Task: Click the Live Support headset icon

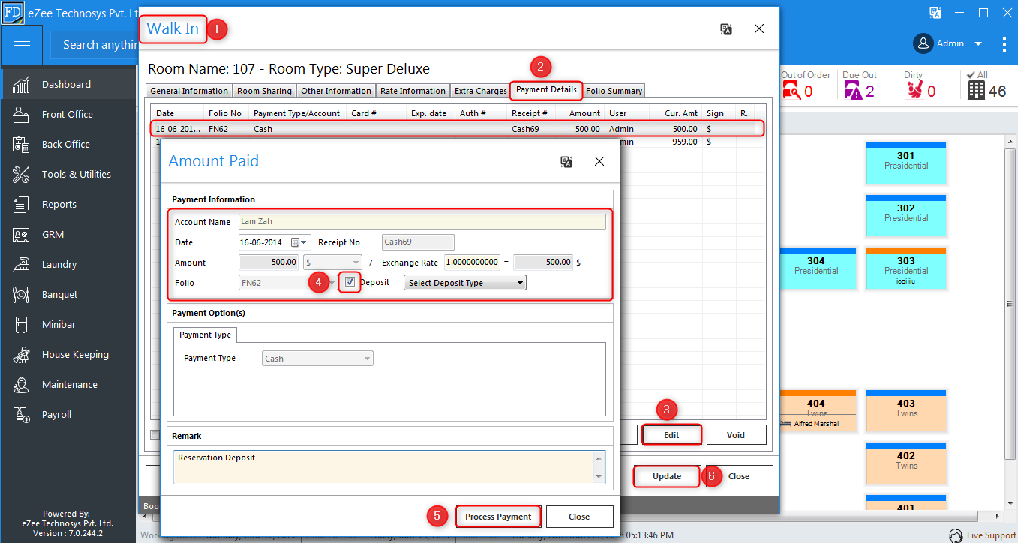Action: [x=956, y=535]
